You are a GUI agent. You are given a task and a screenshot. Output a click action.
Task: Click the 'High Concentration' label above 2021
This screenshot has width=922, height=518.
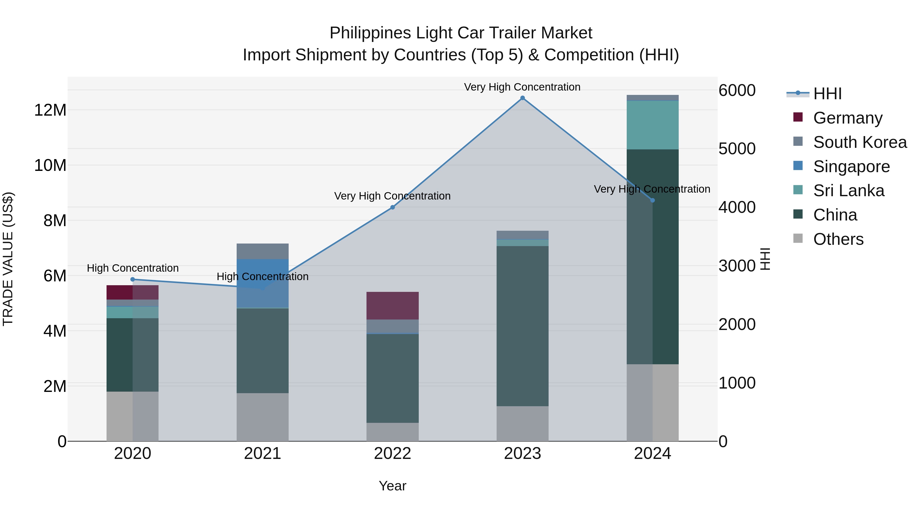coord(262,277)
